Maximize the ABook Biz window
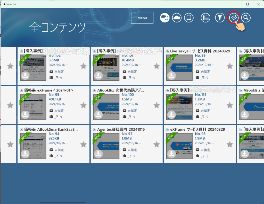 click(x=247, y=4)
